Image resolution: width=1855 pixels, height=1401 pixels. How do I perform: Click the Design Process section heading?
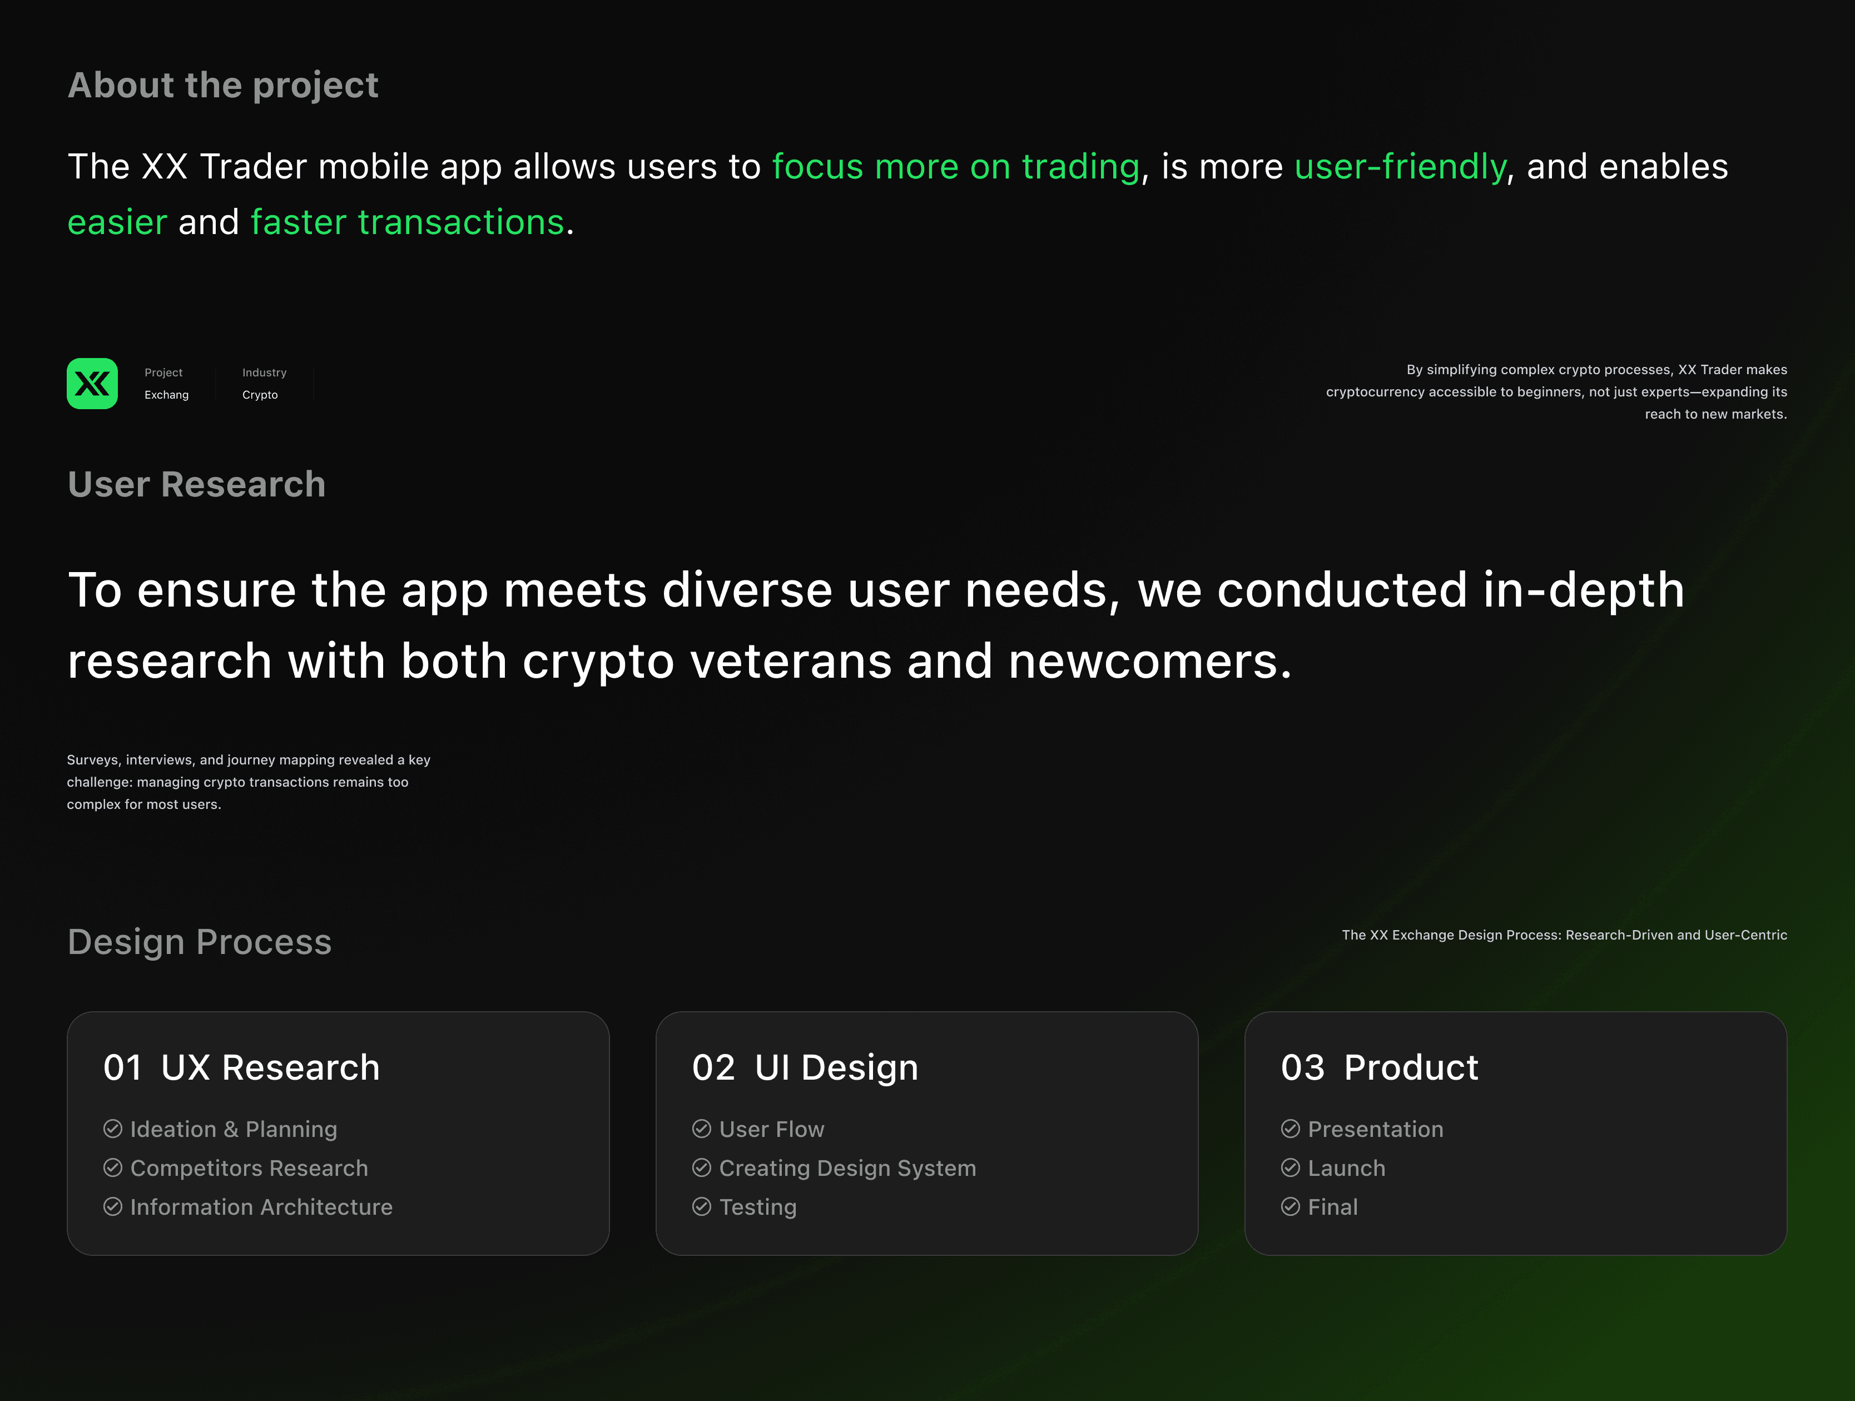(200, 942)
